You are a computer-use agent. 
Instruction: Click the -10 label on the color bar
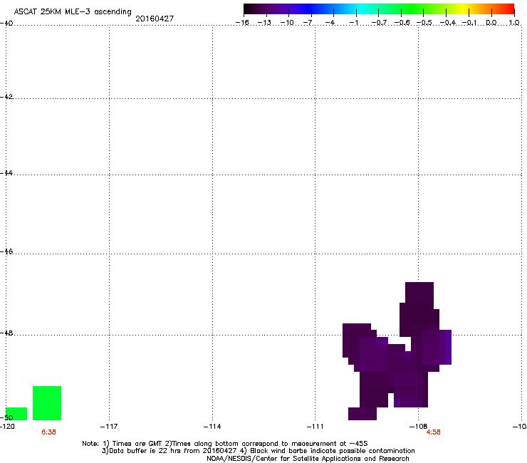tap(287, 23)
